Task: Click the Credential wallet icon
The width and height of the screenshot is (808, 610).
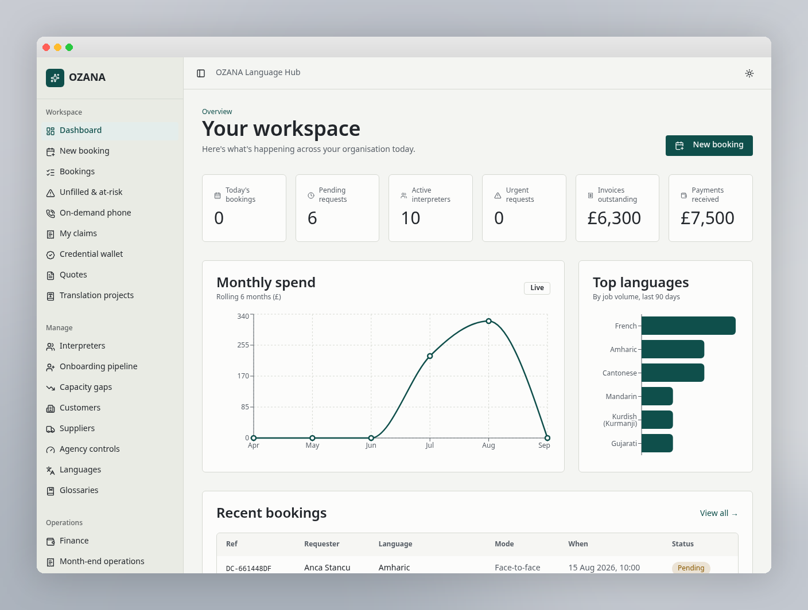Action: click(x=50, y=255)
